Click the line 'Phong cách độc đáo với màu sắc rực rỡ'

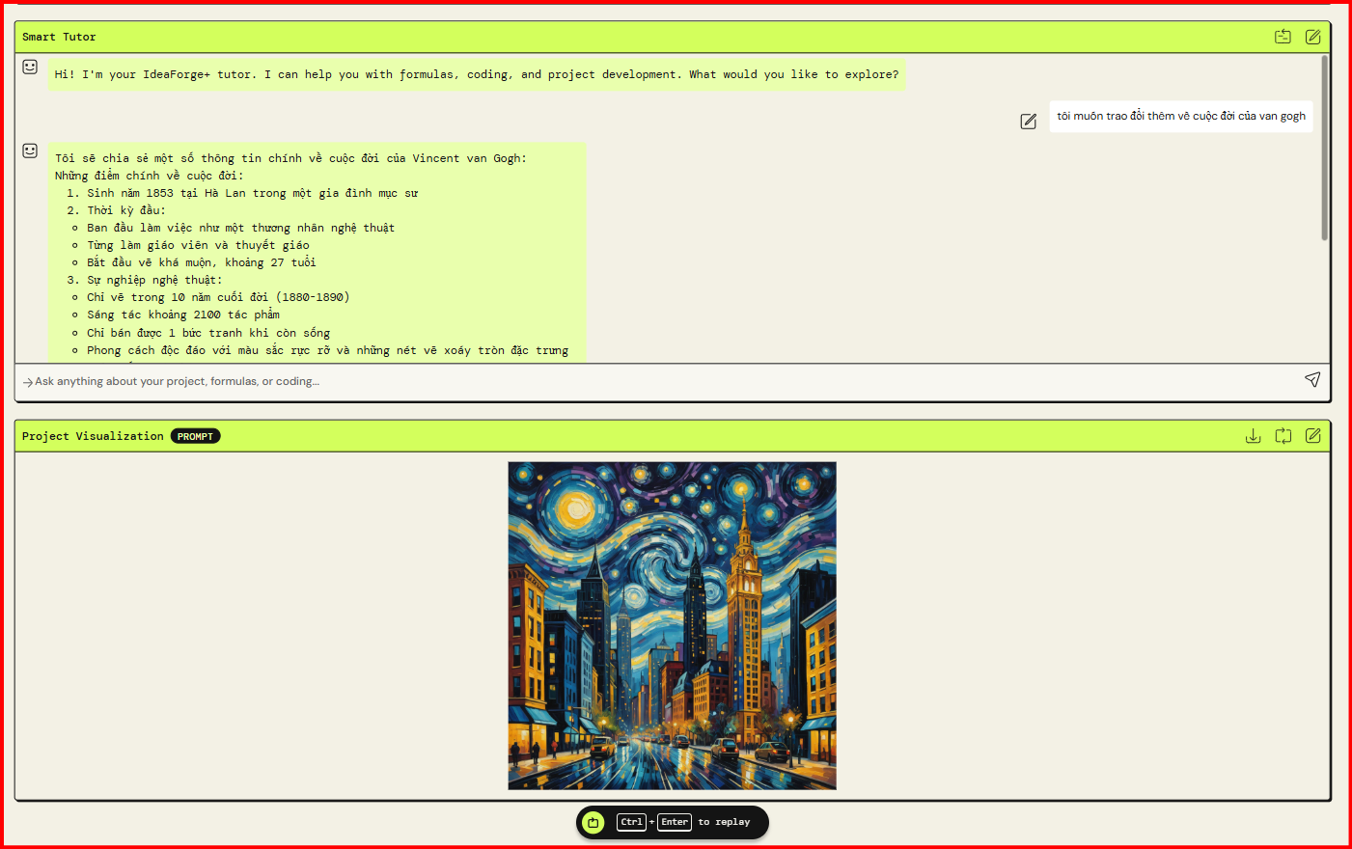(x=327, y=350)
